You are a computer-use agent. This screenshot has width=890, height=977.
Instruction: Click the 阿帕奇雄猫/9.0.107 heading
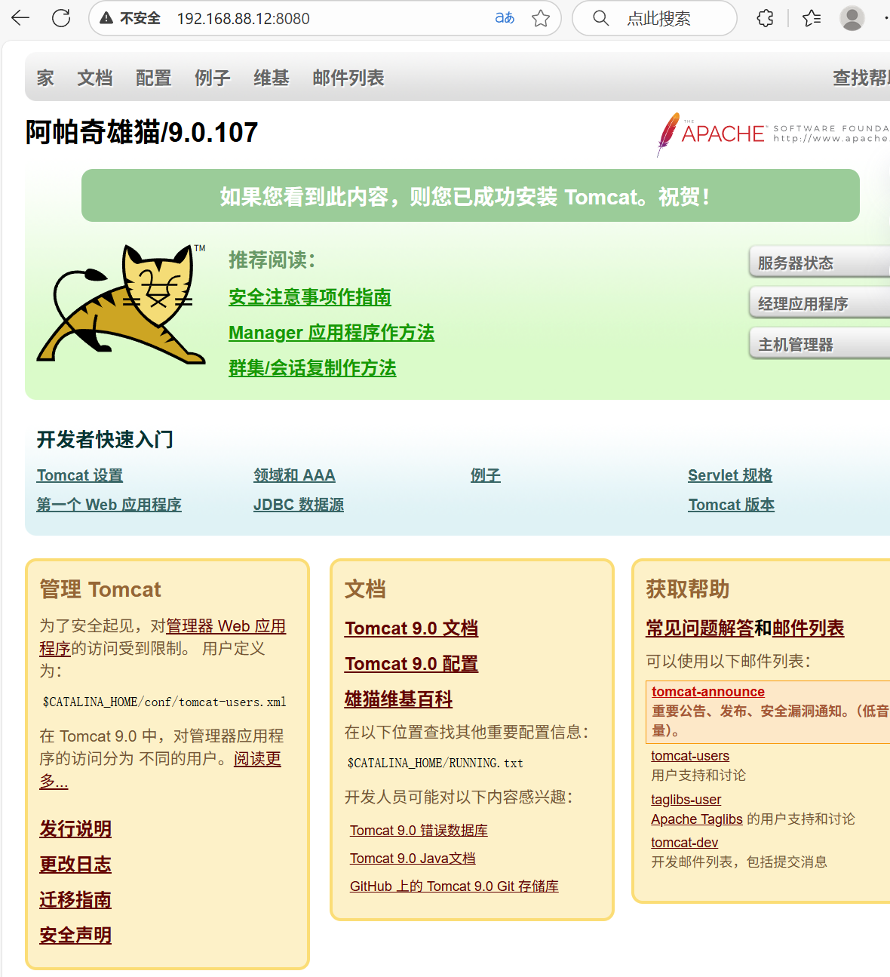142,133
